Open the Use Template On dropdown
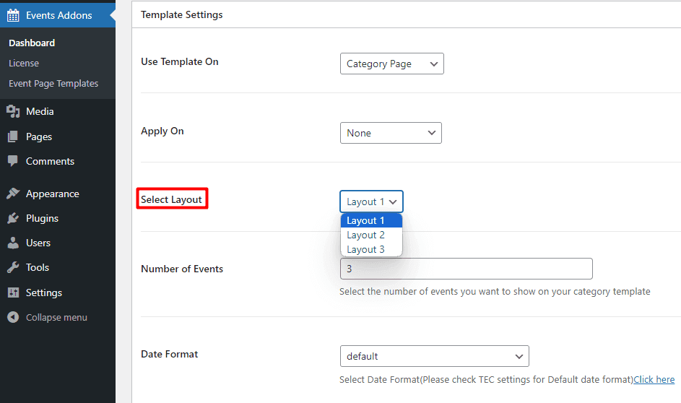 pos(391,64)
